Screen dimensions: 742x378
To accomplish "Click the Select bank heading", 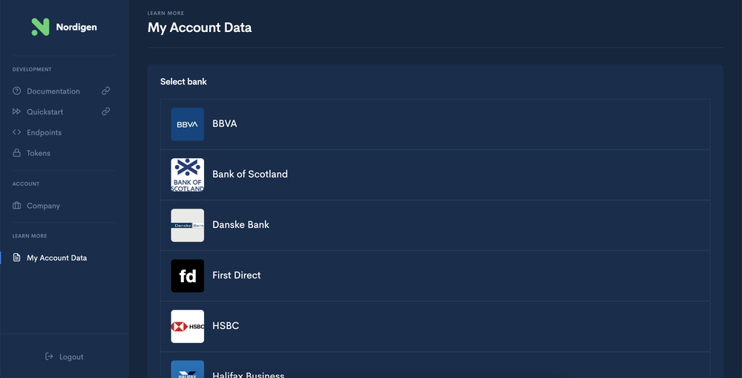I will click(x=183, y=82).
